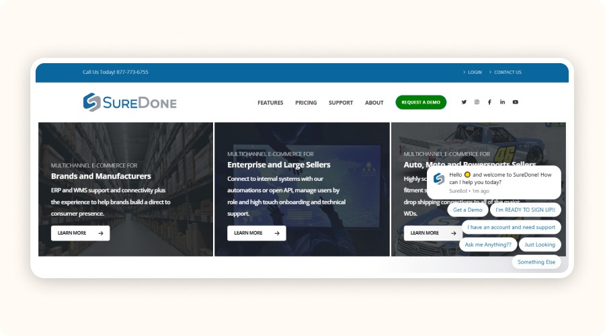
Task: Follow the Login link
Action: coord(475,72)
